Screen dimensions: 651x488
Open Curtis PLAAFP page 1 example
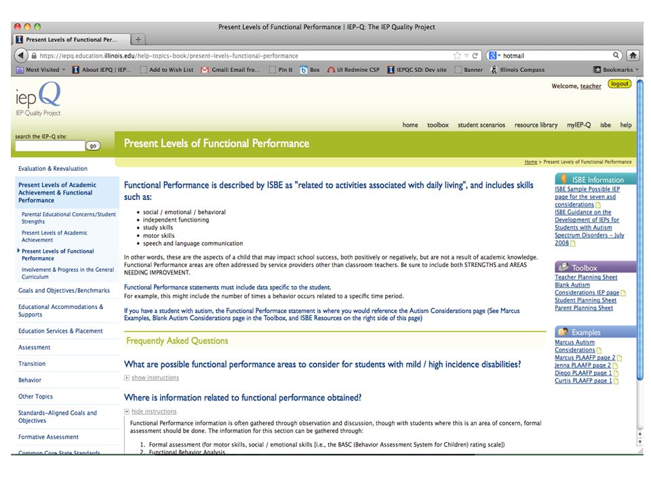[583, 381]
